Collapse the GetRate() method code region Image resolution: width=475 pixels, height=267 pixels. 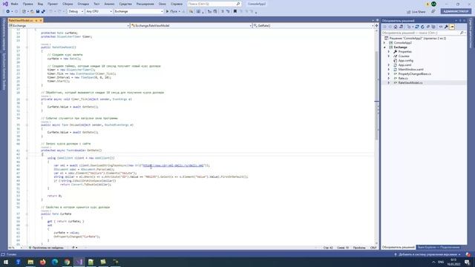pyautogui.click(x=27, y=151)
